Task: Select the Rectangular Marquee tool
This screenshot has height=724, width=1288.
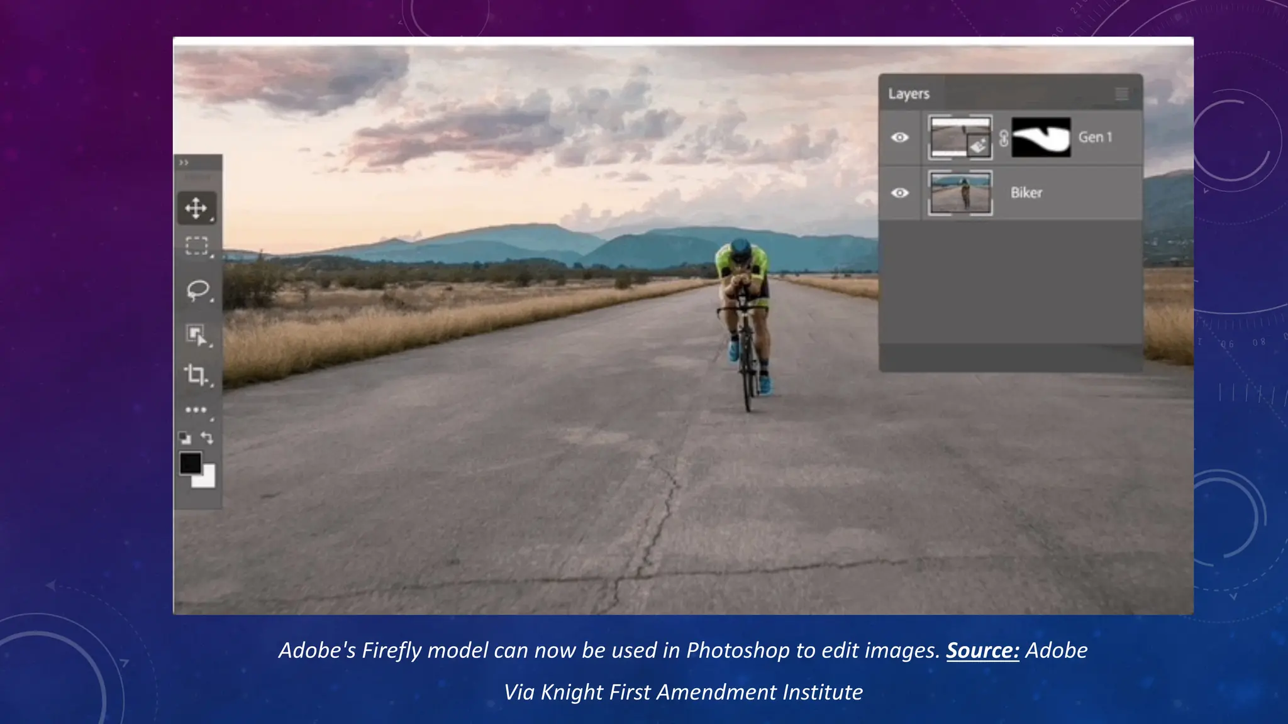Action: pyautogui.click(x=197, y=246)
